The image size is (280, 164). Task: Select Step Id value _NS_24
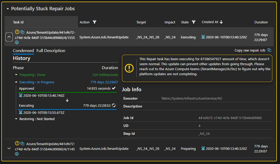[x=204, y=134]
